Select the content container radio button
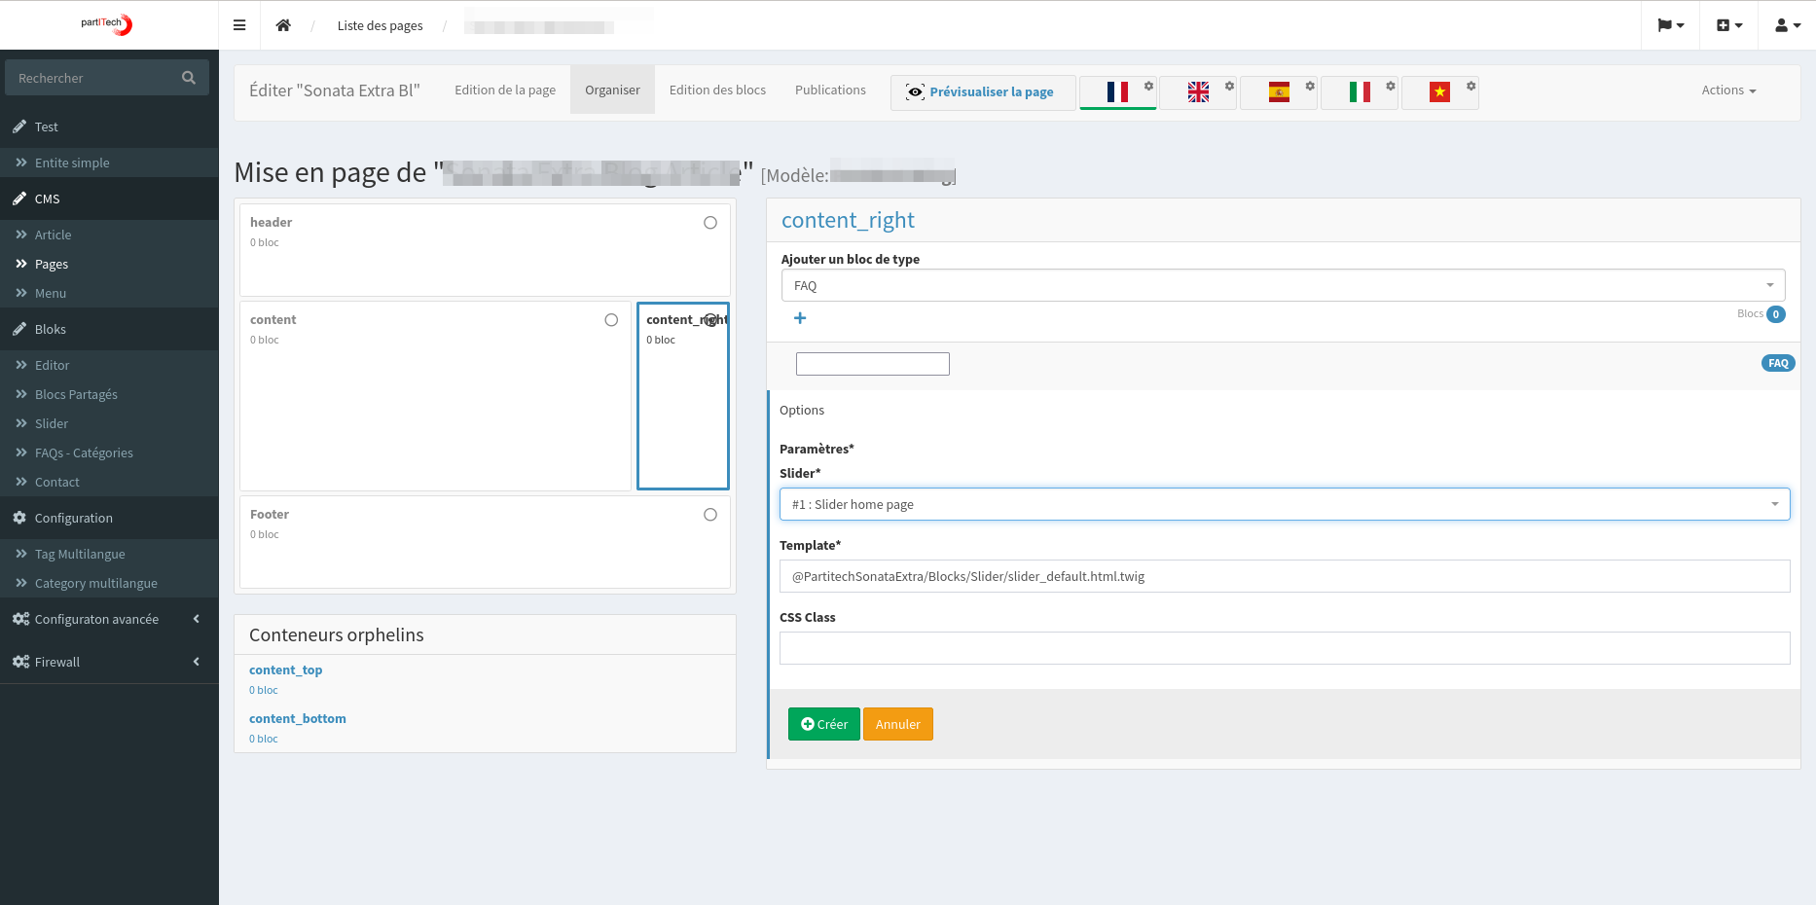1816x905 pixels. pos(611,320)
